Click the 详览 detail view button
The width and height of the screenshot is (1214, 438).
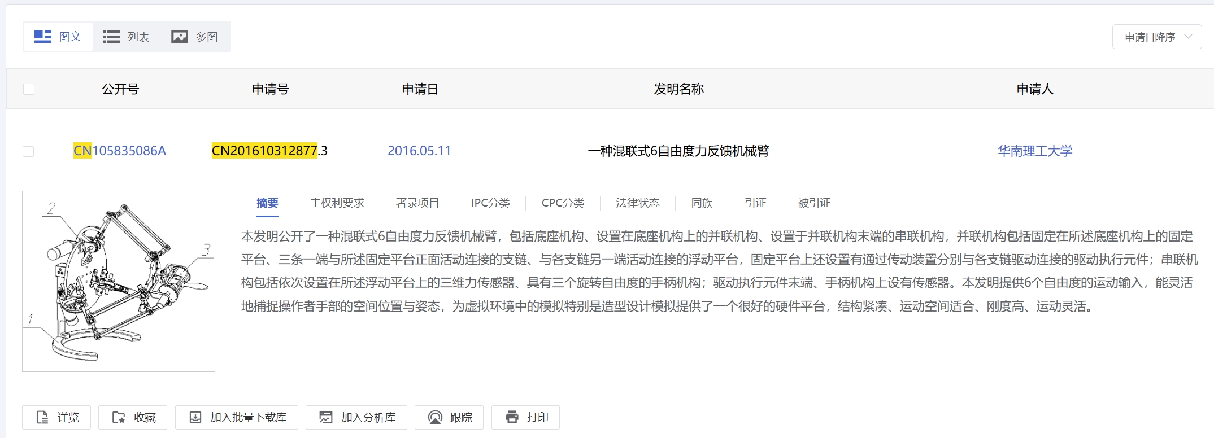tap(56, 417)
